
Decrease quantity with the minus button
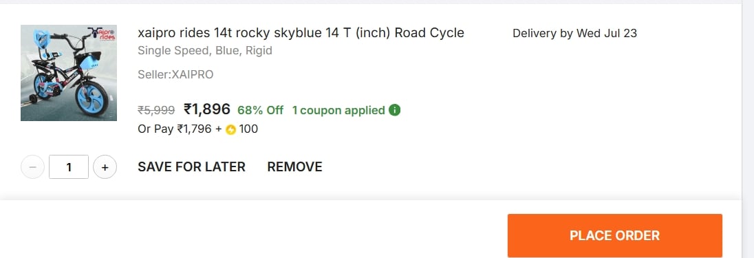pyautogui.click(x=33, y=167)
